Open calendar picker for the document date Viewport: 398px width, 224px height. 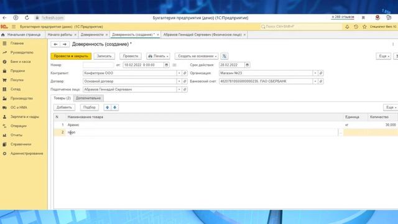pos(167,65)
